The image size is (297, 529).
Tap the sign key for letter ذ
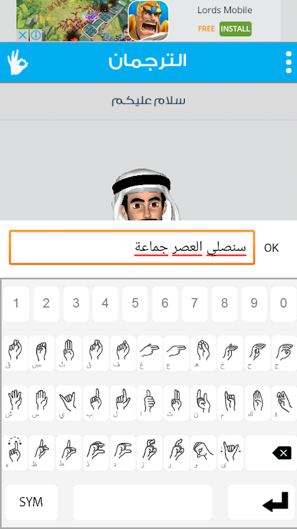pyautogui.click(x=96, y=453)
